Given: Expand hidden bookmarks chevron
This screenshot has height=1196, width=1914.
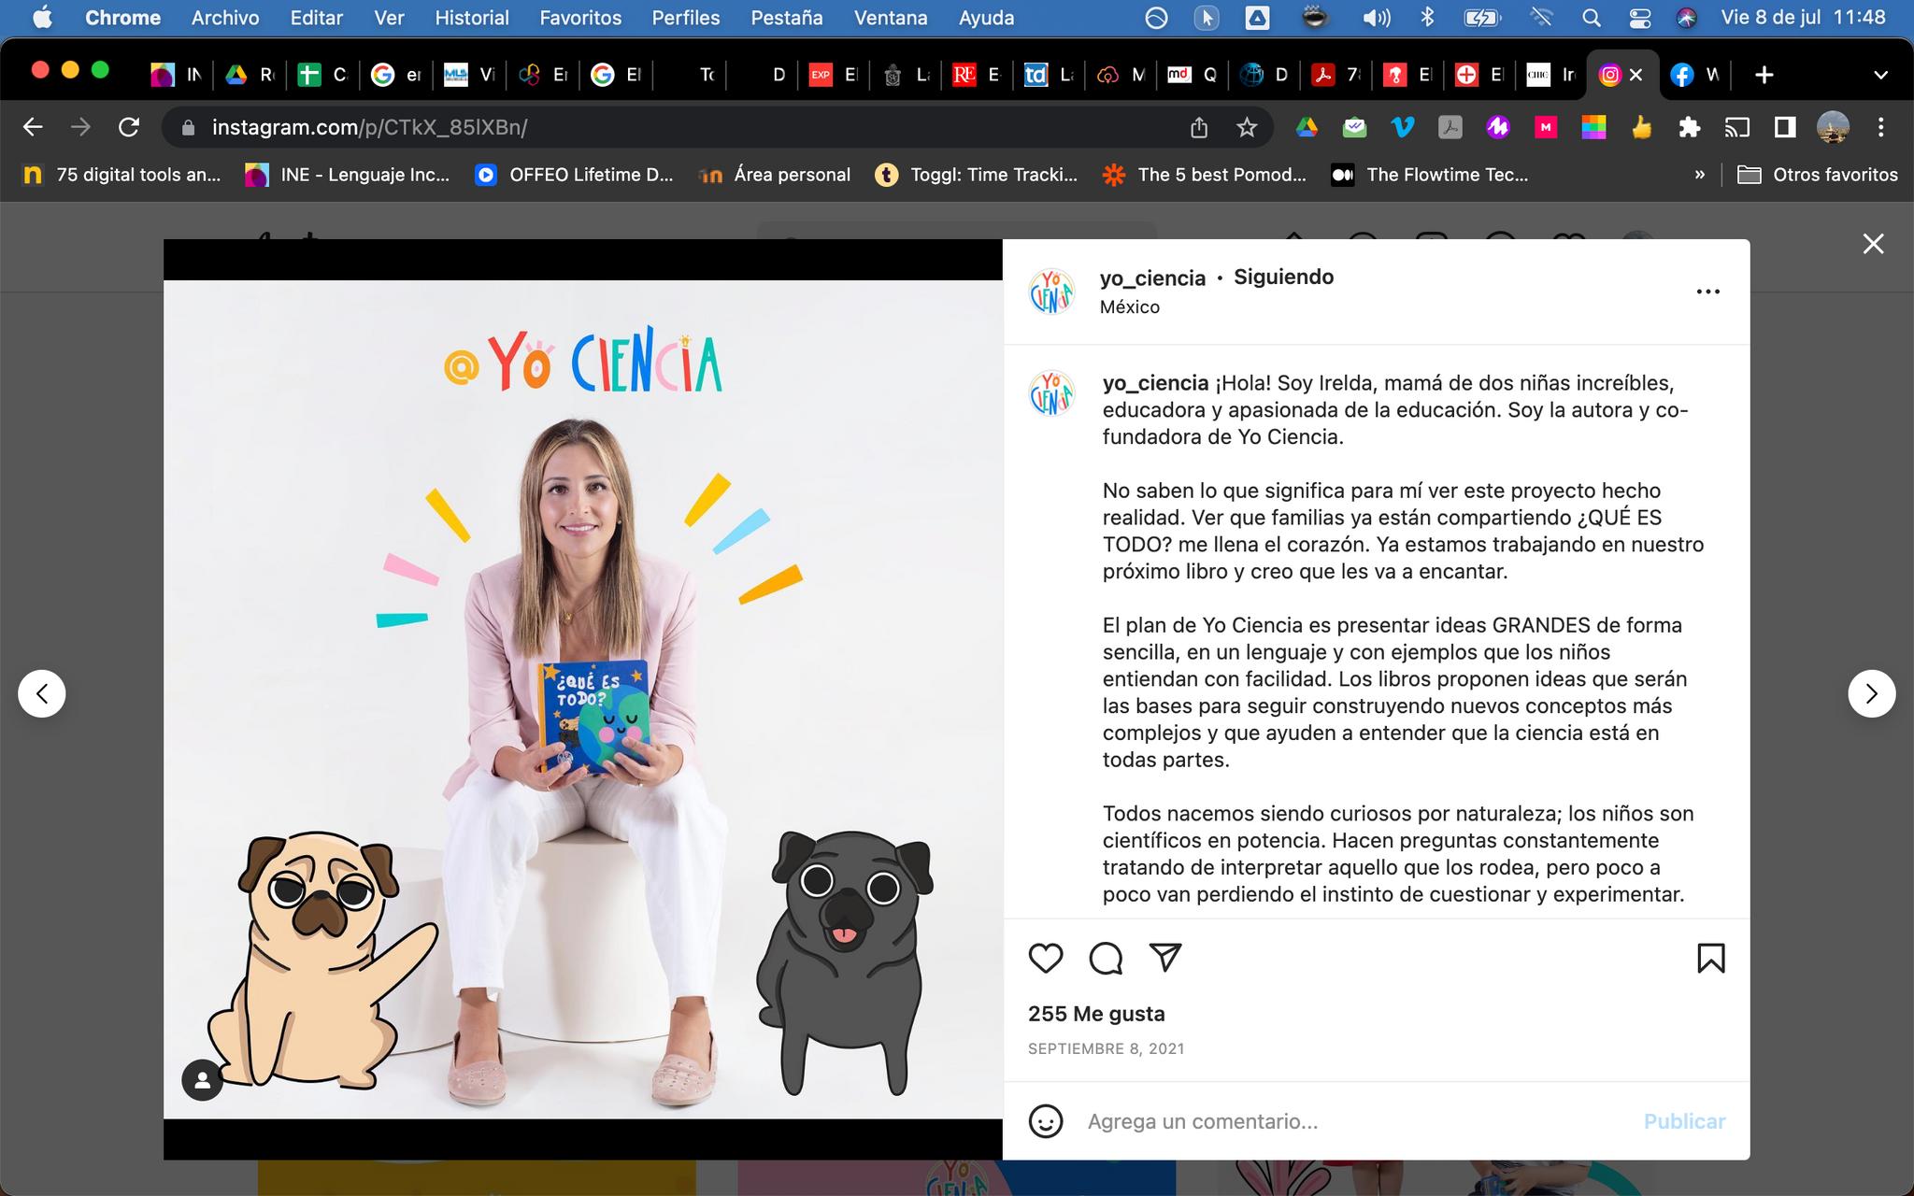Looking at the screenshot, I should (x=1699, y=175).
